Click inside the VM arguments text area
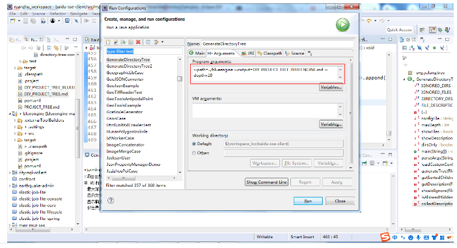This screenshot has height=248, width=457. point(265,111)
